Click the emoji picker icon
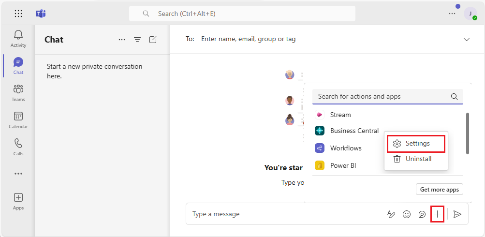 pos(407,214)
